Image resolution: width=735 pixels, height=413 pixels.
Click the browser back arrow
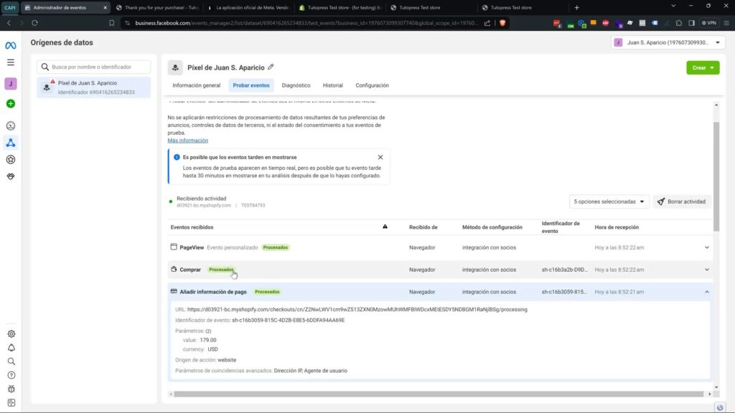tap(9, 22)
